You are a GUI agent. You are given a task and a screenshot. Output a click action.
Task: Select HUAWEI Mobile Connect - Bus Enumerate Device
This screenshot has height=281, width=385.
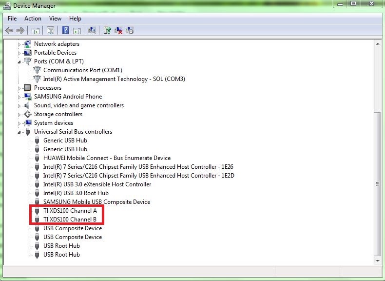tap(107, 158)
